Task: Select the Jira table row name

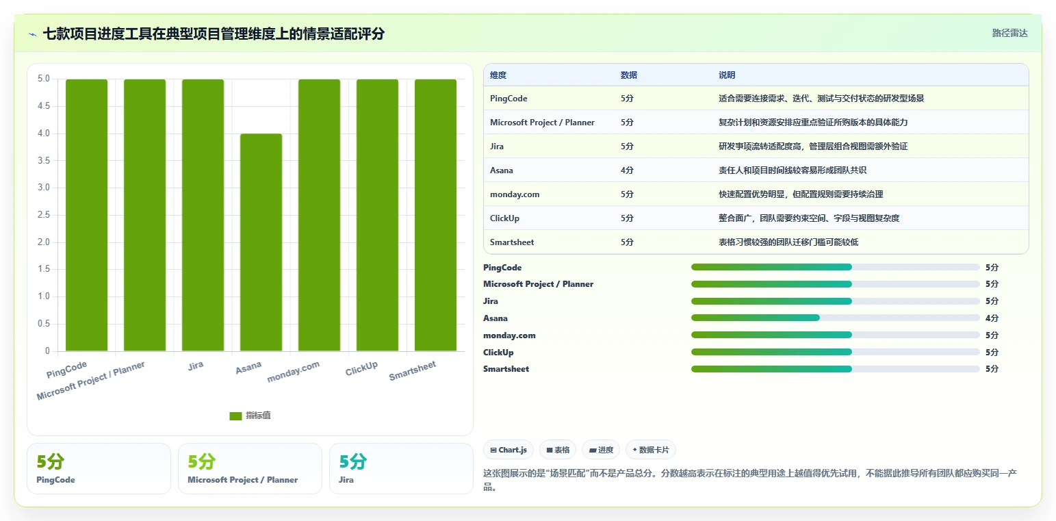Action: [x=497, y=147]
